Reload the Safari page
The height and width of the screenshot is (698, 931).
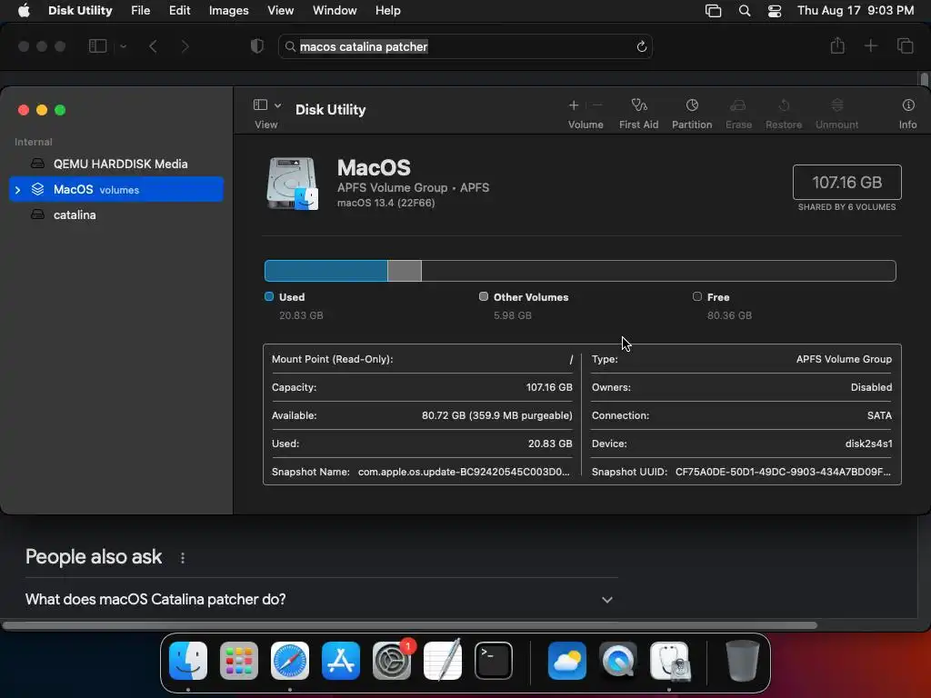(641, 46)
